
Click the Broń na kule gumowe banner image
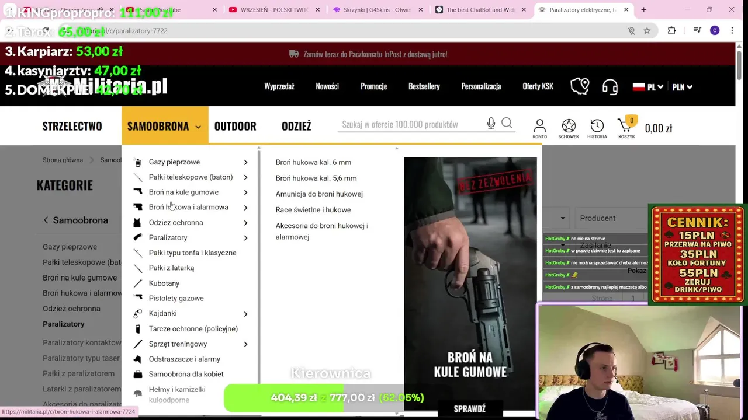pyautogui.click(x=470, y=284)
